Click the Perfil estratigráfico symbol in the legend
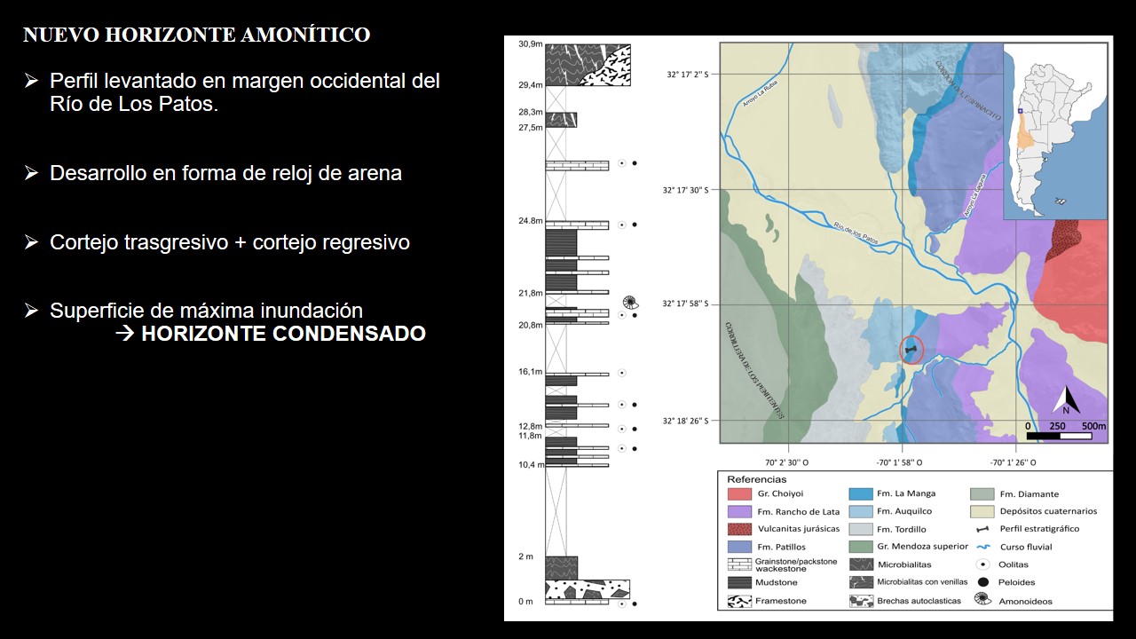Screen dimensions: 1136x639 click(x=982, y=529)
